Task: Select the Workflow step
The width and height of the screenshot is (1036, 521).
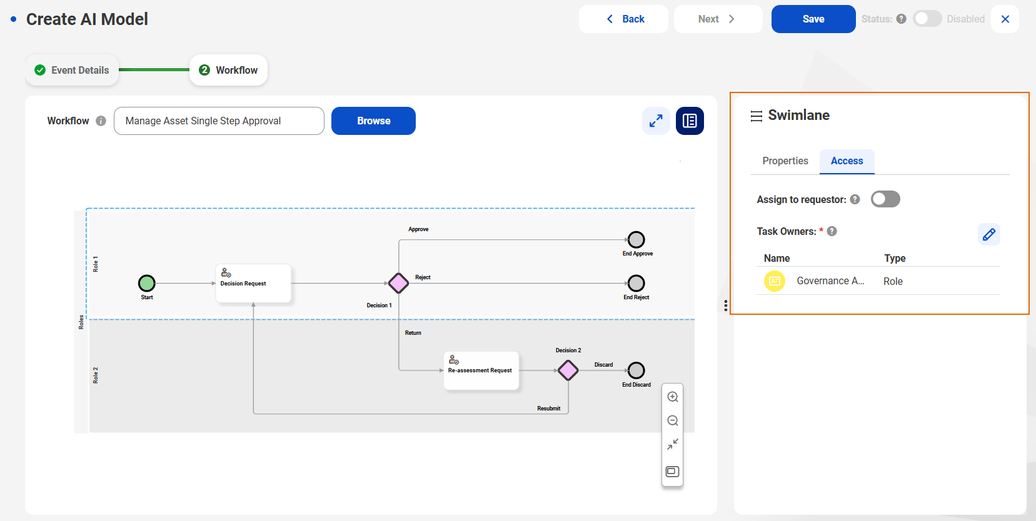Action: pyautogui.click(x=228, y=70)
